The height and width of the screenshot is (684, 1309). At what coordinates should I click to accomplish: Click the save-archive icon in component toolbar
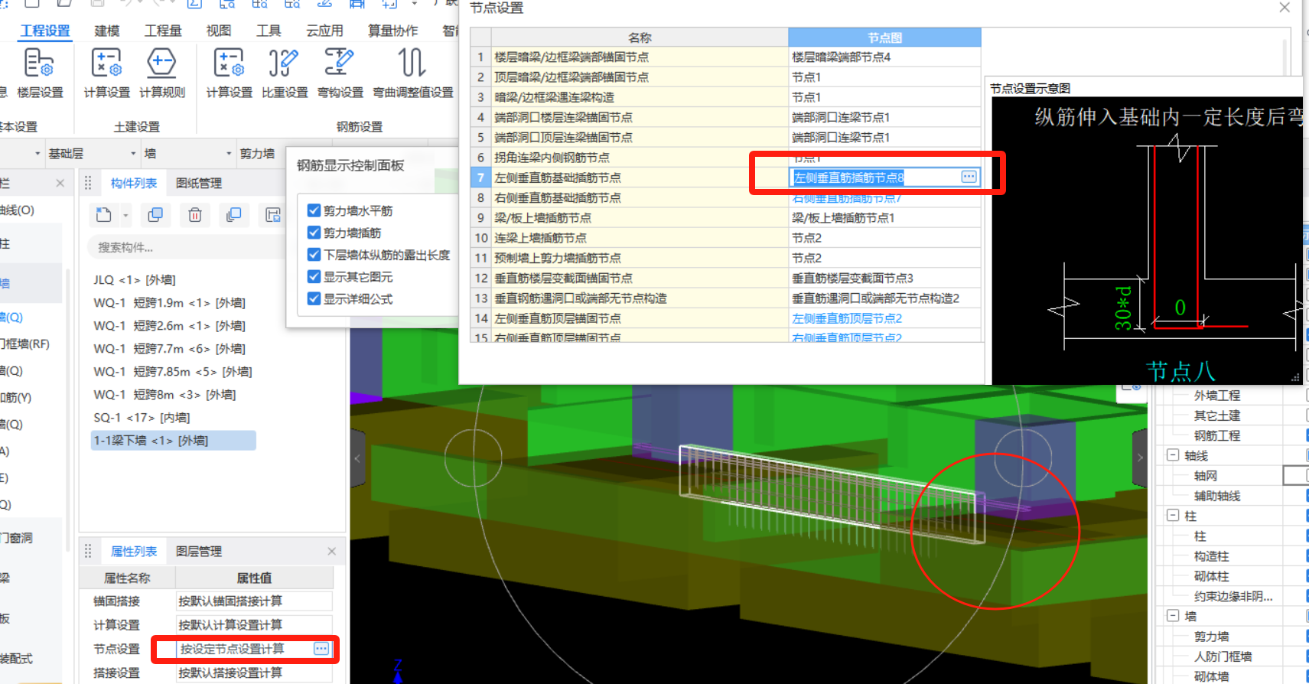272,215
